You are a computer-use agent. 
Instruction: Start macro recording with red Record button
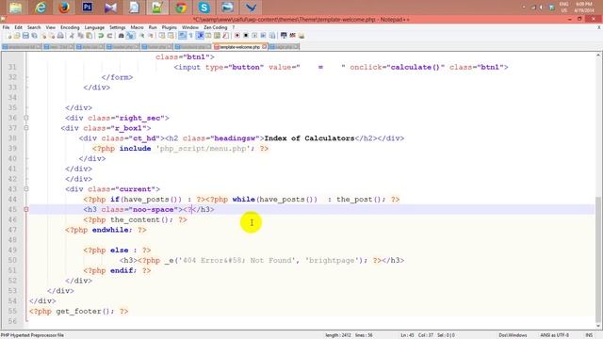[236, 36]
